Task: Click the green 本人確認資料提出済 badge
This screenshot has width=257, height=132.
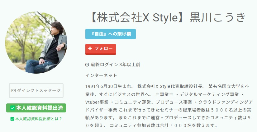Action: (x=36, y=108)
